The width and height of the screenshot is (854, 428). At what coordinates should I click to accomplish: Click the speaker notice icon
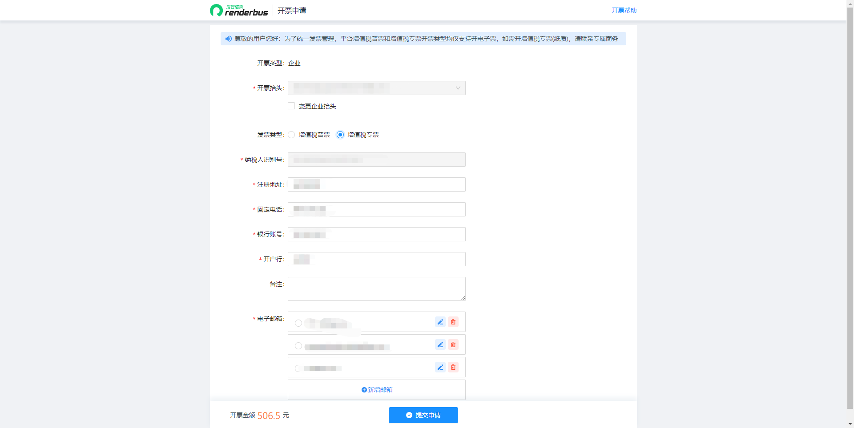[x=229, y=39]
